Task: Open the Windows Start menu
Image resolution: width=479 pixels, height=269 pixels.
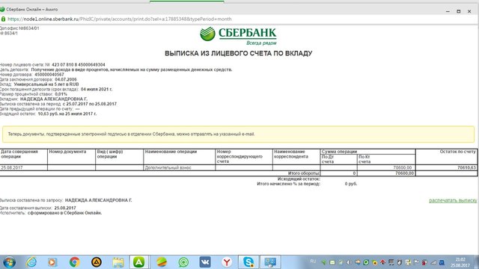Action: click(9, 262)
